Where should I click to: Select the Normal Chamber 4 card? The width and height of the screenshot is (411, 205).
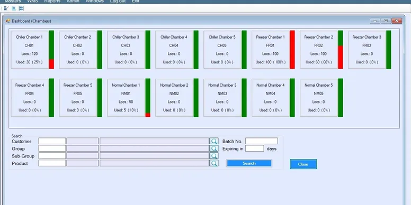pyautogui.click(x=271, y=98)
